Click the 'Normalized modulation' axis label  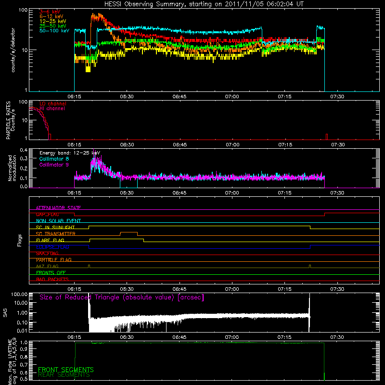pos(12,168)
